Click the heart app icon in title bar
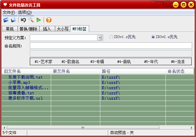Screen dimensions: 196x137 click(x=5, y=5)
